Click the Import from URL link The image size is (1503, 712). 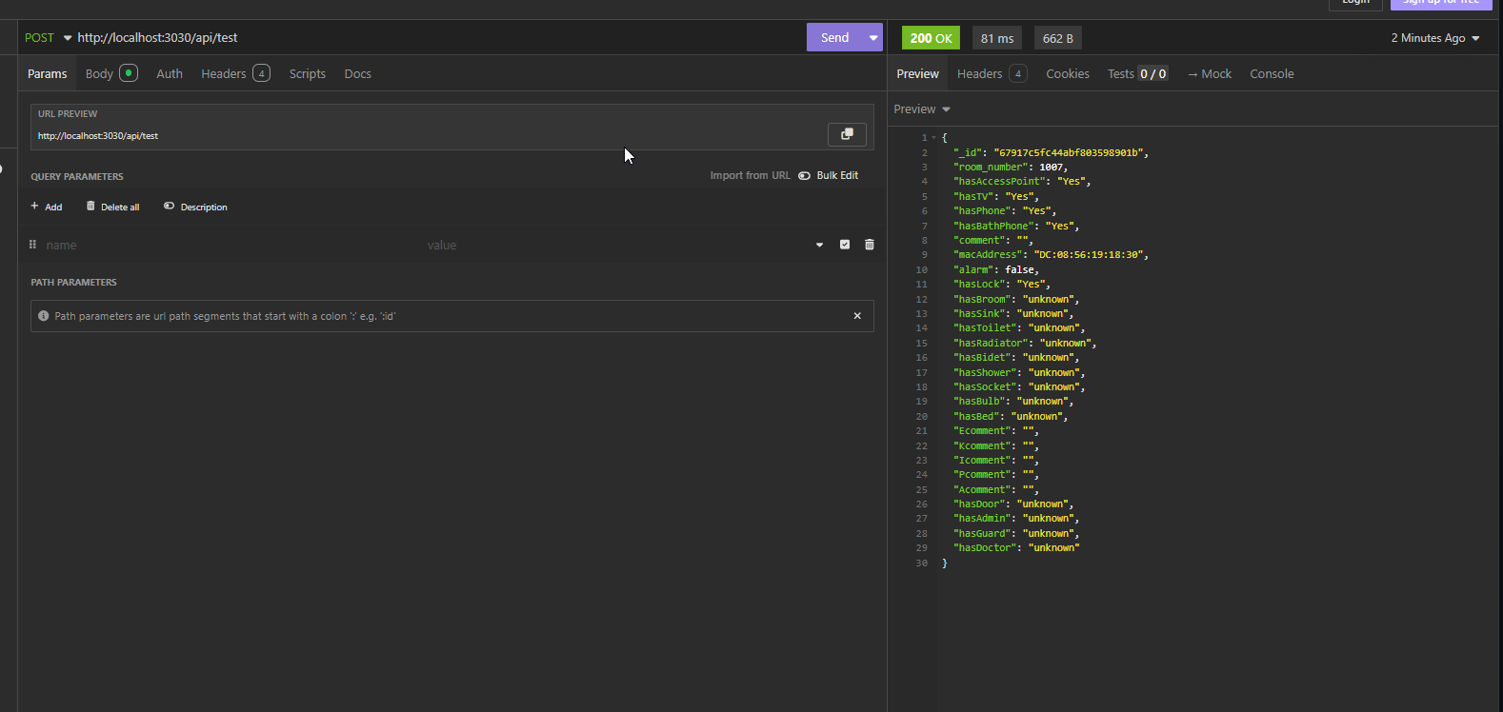click(x=750, y=175)
